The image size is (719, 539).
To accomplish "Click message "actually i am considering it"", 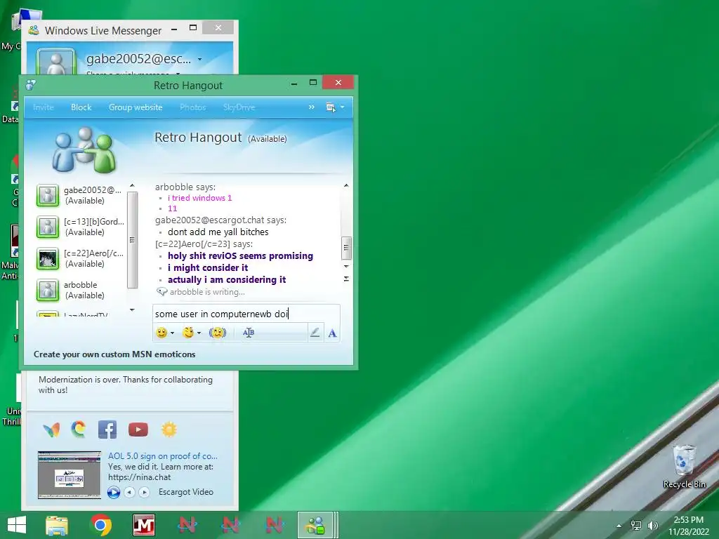I will pos(227,279).
